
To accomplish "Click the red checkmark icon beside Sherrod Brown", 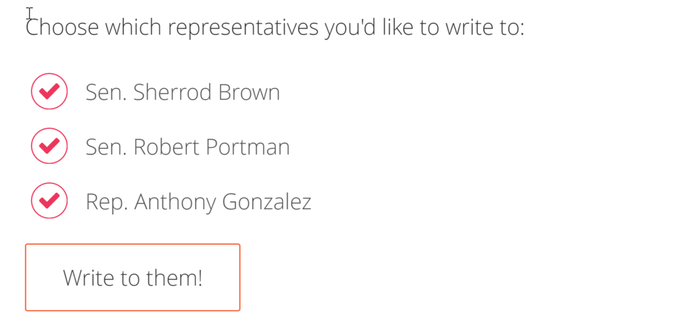I will [x=49, y=92].
